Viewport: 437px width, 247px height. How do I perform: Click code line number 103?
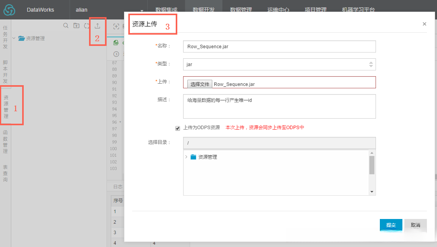point(114,168)
